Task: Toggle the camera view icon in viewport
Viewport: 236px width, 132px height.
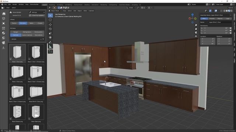Action: coord(196,33)
